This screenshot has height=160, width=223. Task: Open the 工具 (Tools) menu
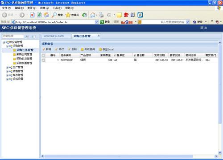point(57,8)
